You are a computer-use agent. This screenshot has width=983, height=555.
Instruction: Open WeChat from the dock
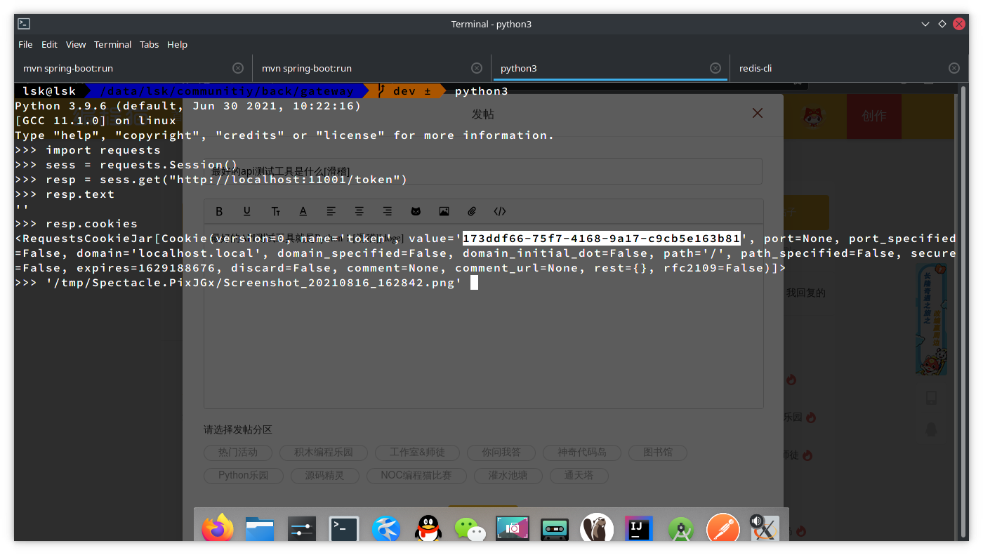[470, 528]
